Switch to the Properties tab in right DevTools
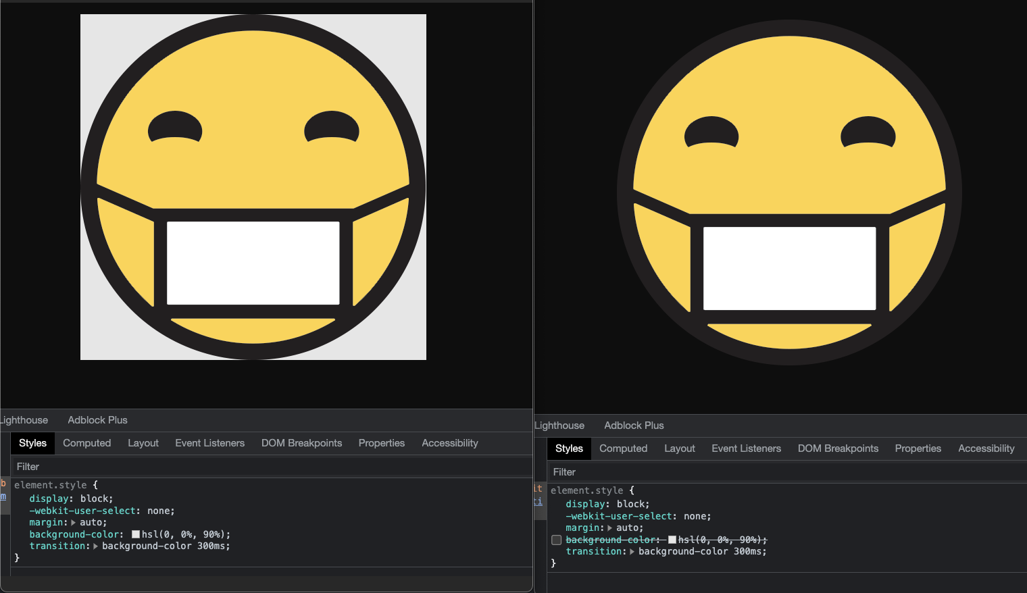Screen dimensions: 1027x593 pyautogui.click(x=918, y=448)
